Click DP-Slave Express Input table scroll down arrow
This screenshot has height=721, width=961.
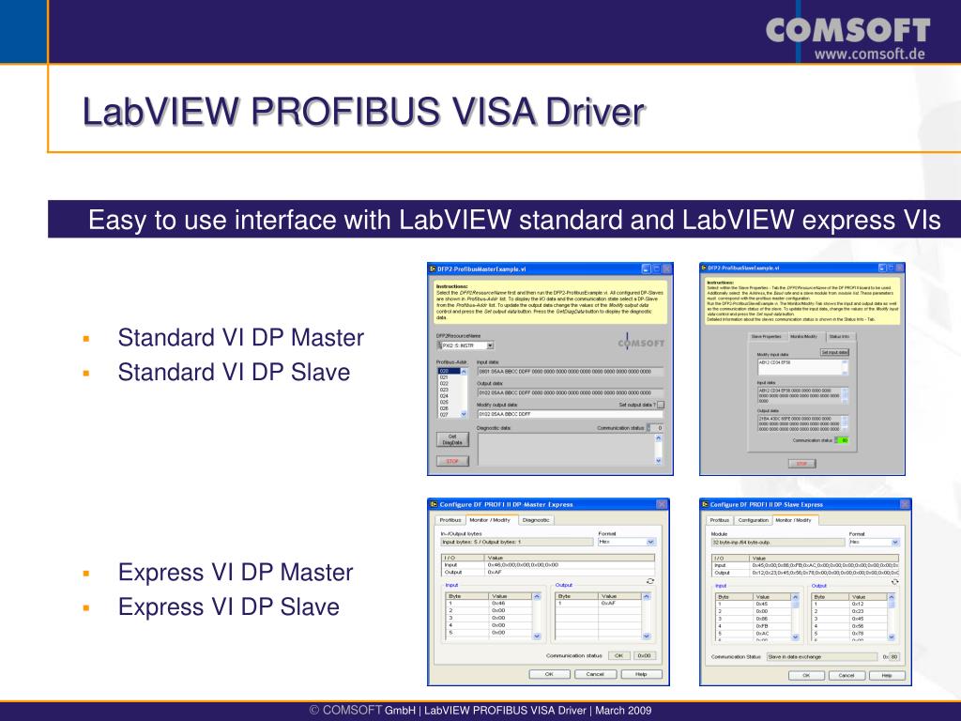[795, 637]
